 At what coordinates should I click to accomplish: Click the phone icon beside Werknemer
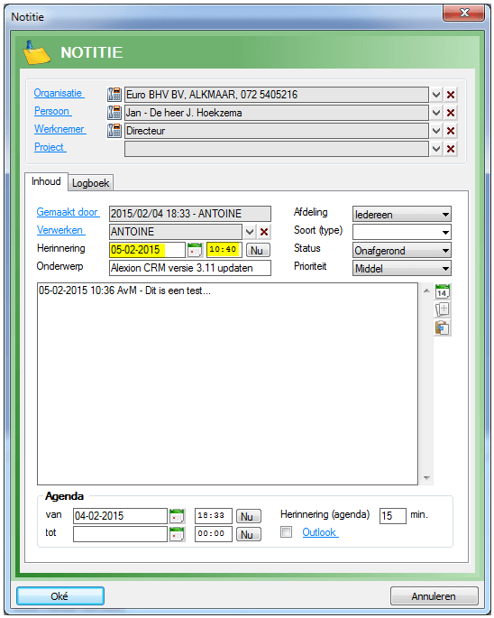pos(114,131)
